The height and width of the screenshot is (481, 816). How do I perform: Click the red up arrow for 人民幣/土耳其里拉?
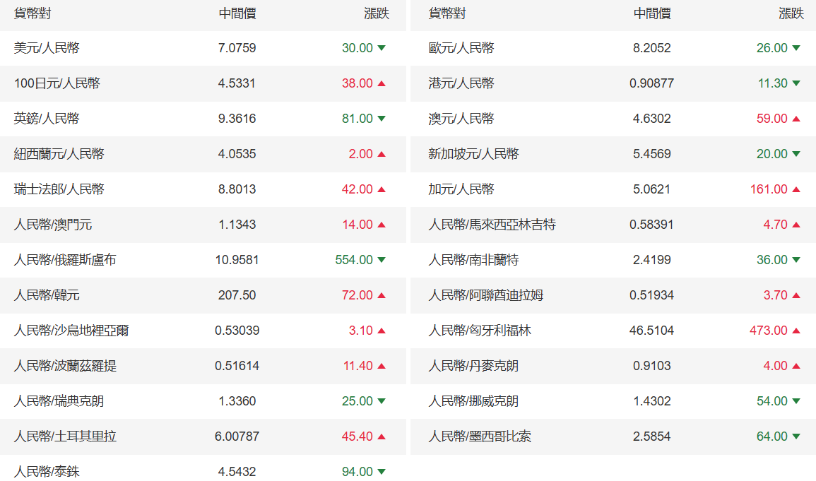(382, 437)
